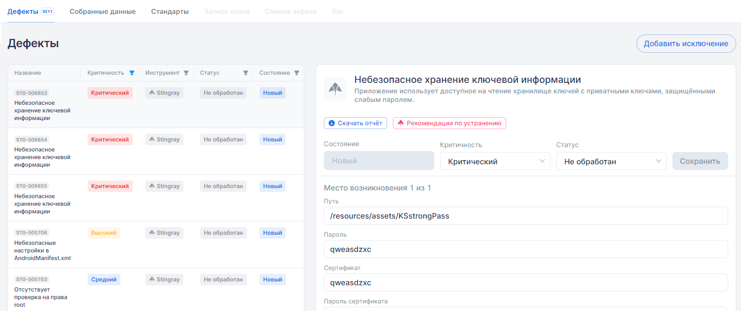The height and width of the screenshot is (311, 741).
Task: Click Stingray tool badge for STG-505703
Action: [x=164, y=280]
